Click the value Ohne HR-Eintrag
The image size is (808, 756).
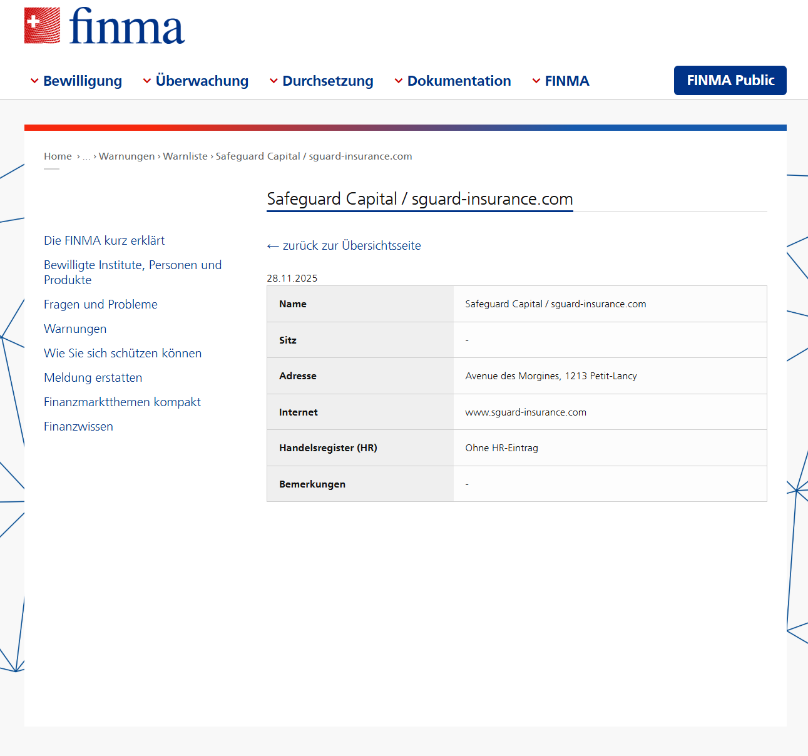point(502,448)
